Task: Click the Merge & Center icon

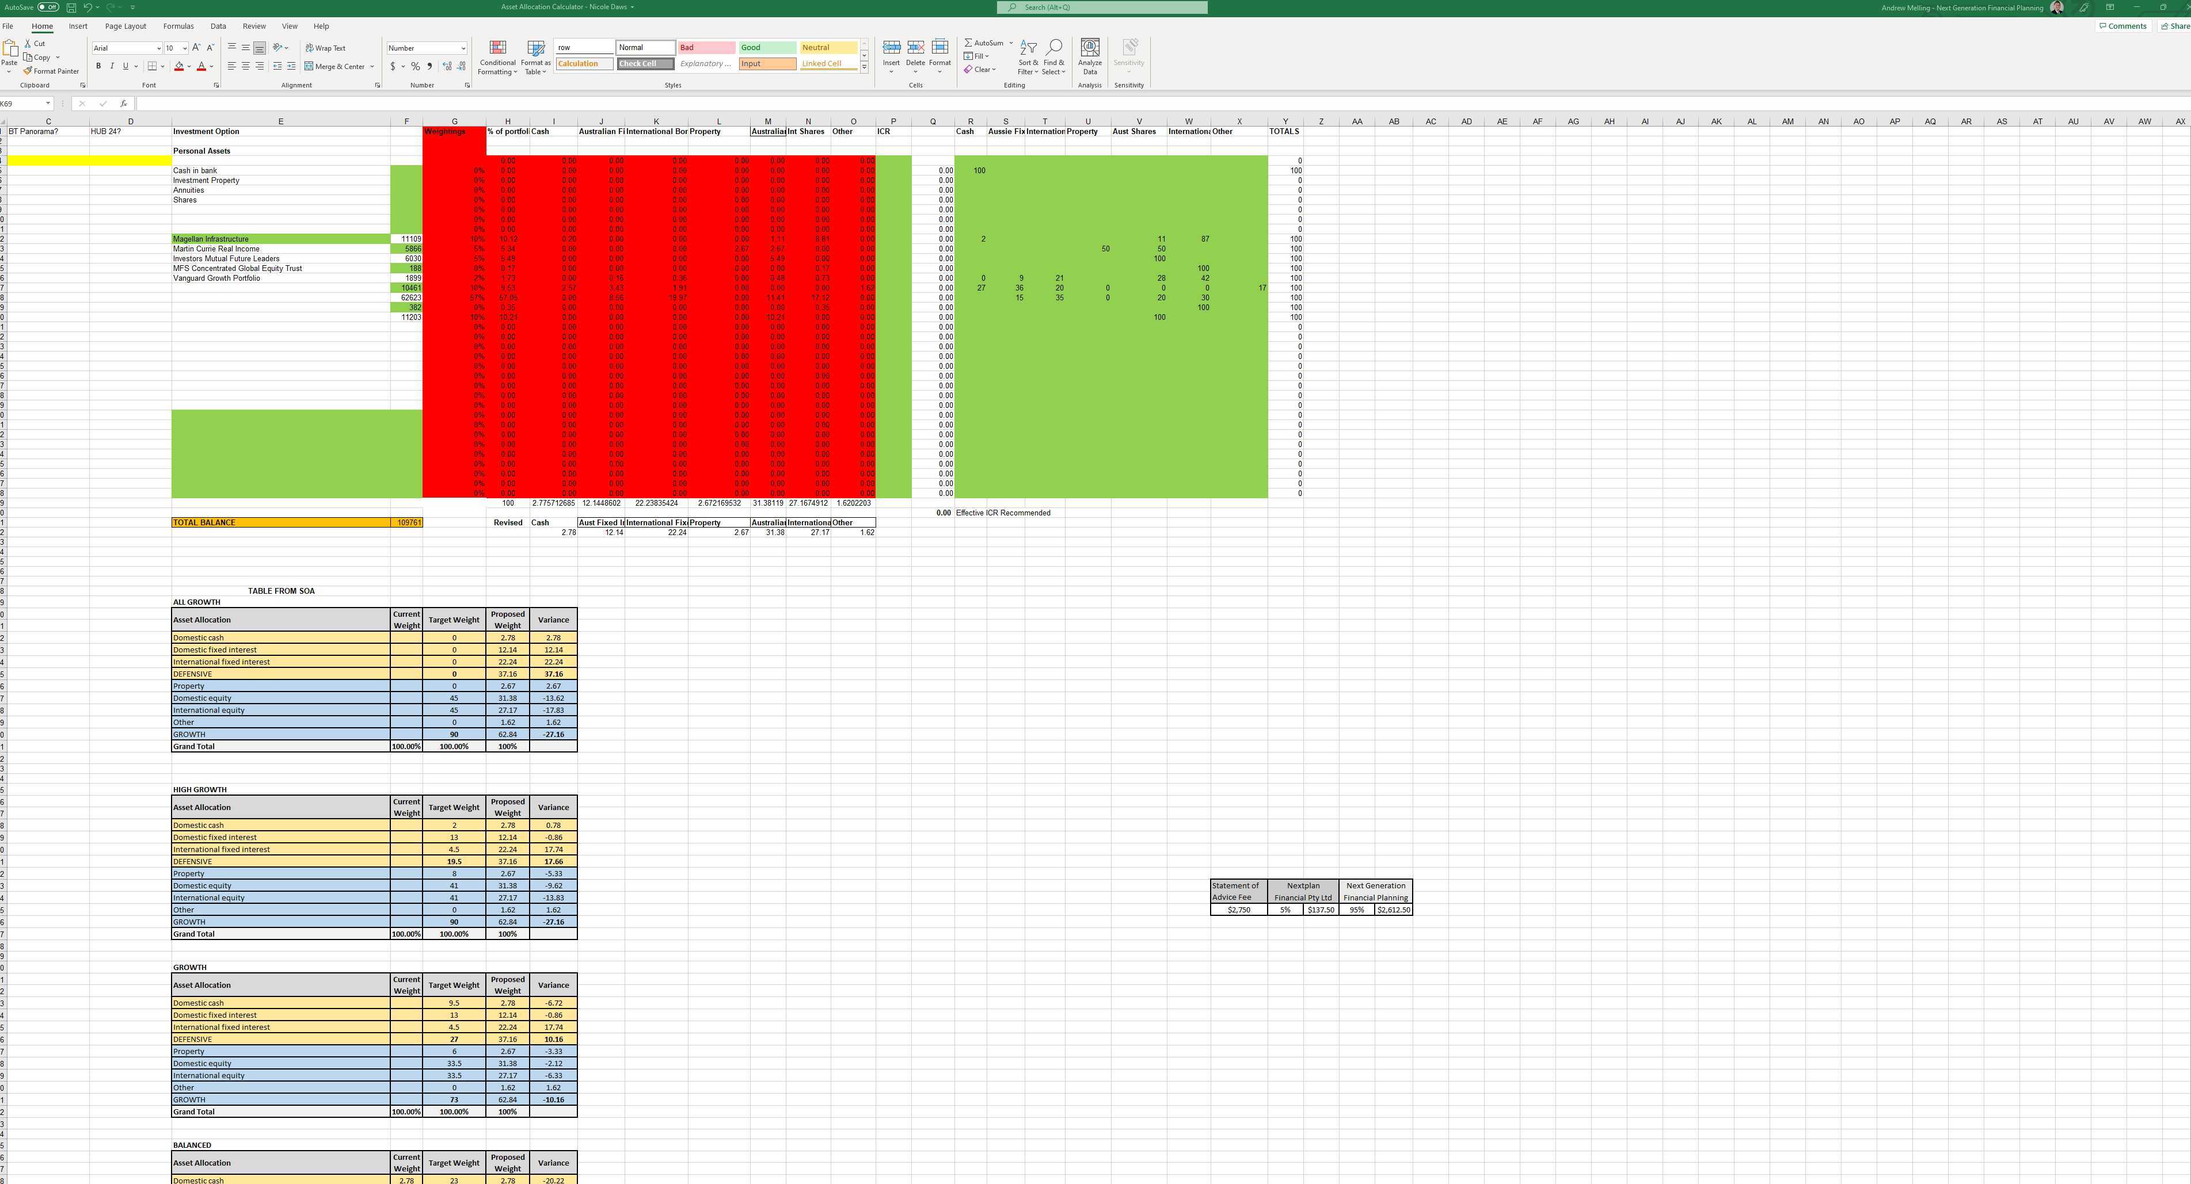Action: click(x=310, y=66)
